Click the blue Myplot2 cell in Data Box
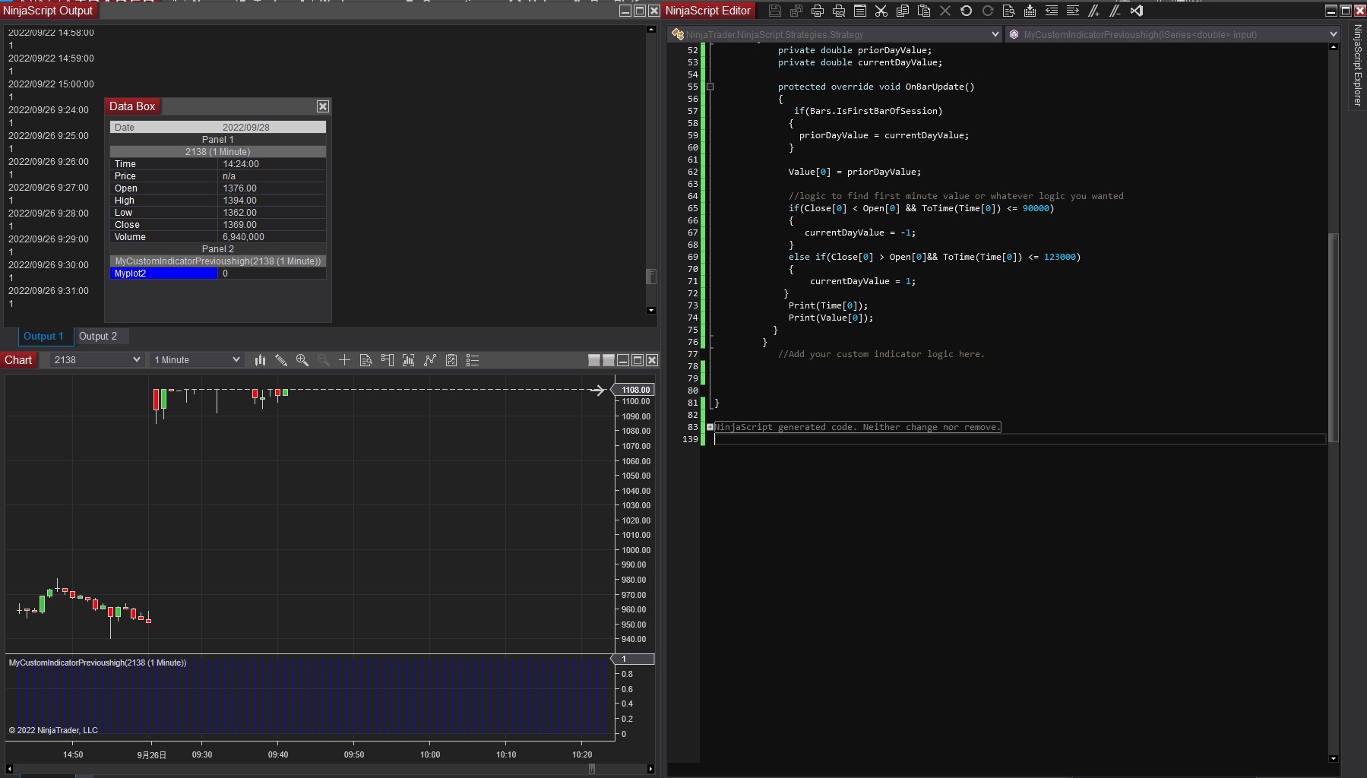1367x778 pixels. (x=163, y=274)
